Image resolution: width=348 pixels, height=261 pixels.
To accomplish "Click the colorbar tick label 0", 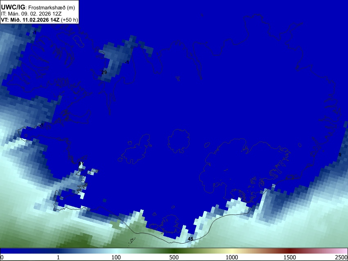I will [2, 257].
